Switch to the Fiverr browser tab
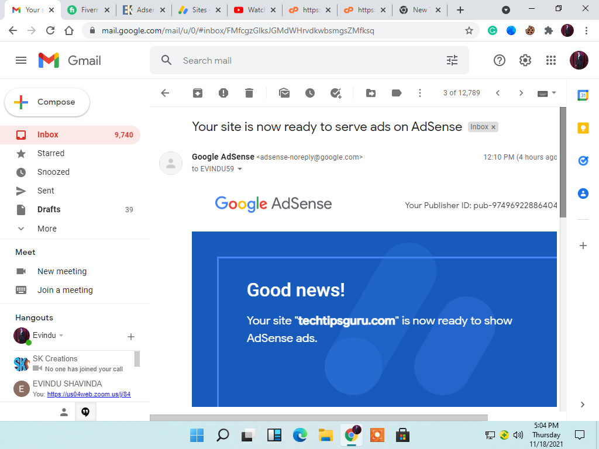The width and height of the screenshot is (599, 449). point(88,10)
